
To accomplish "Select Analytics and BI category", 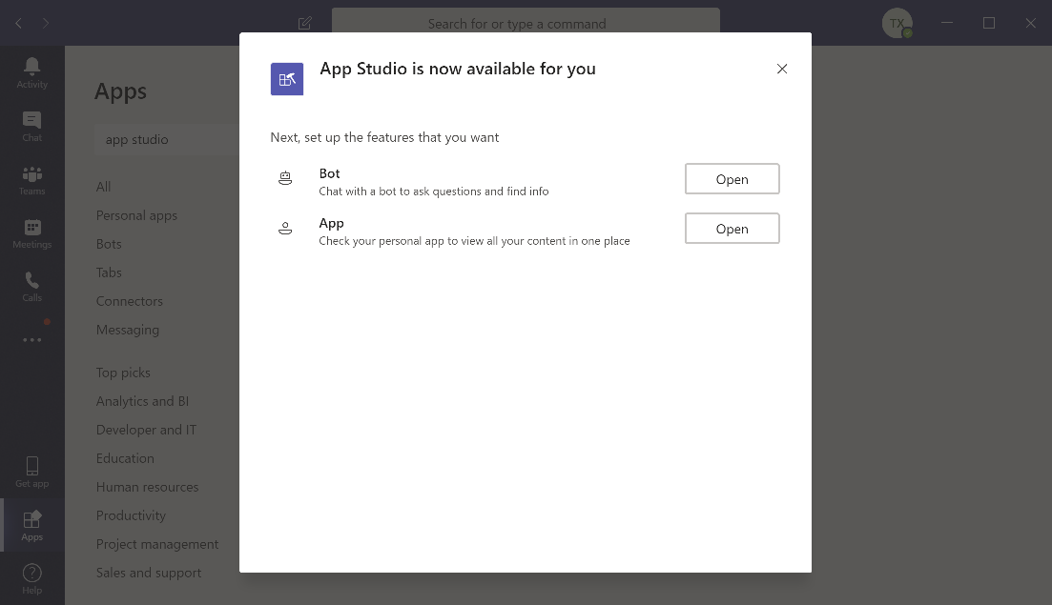I will coord(142,401).
